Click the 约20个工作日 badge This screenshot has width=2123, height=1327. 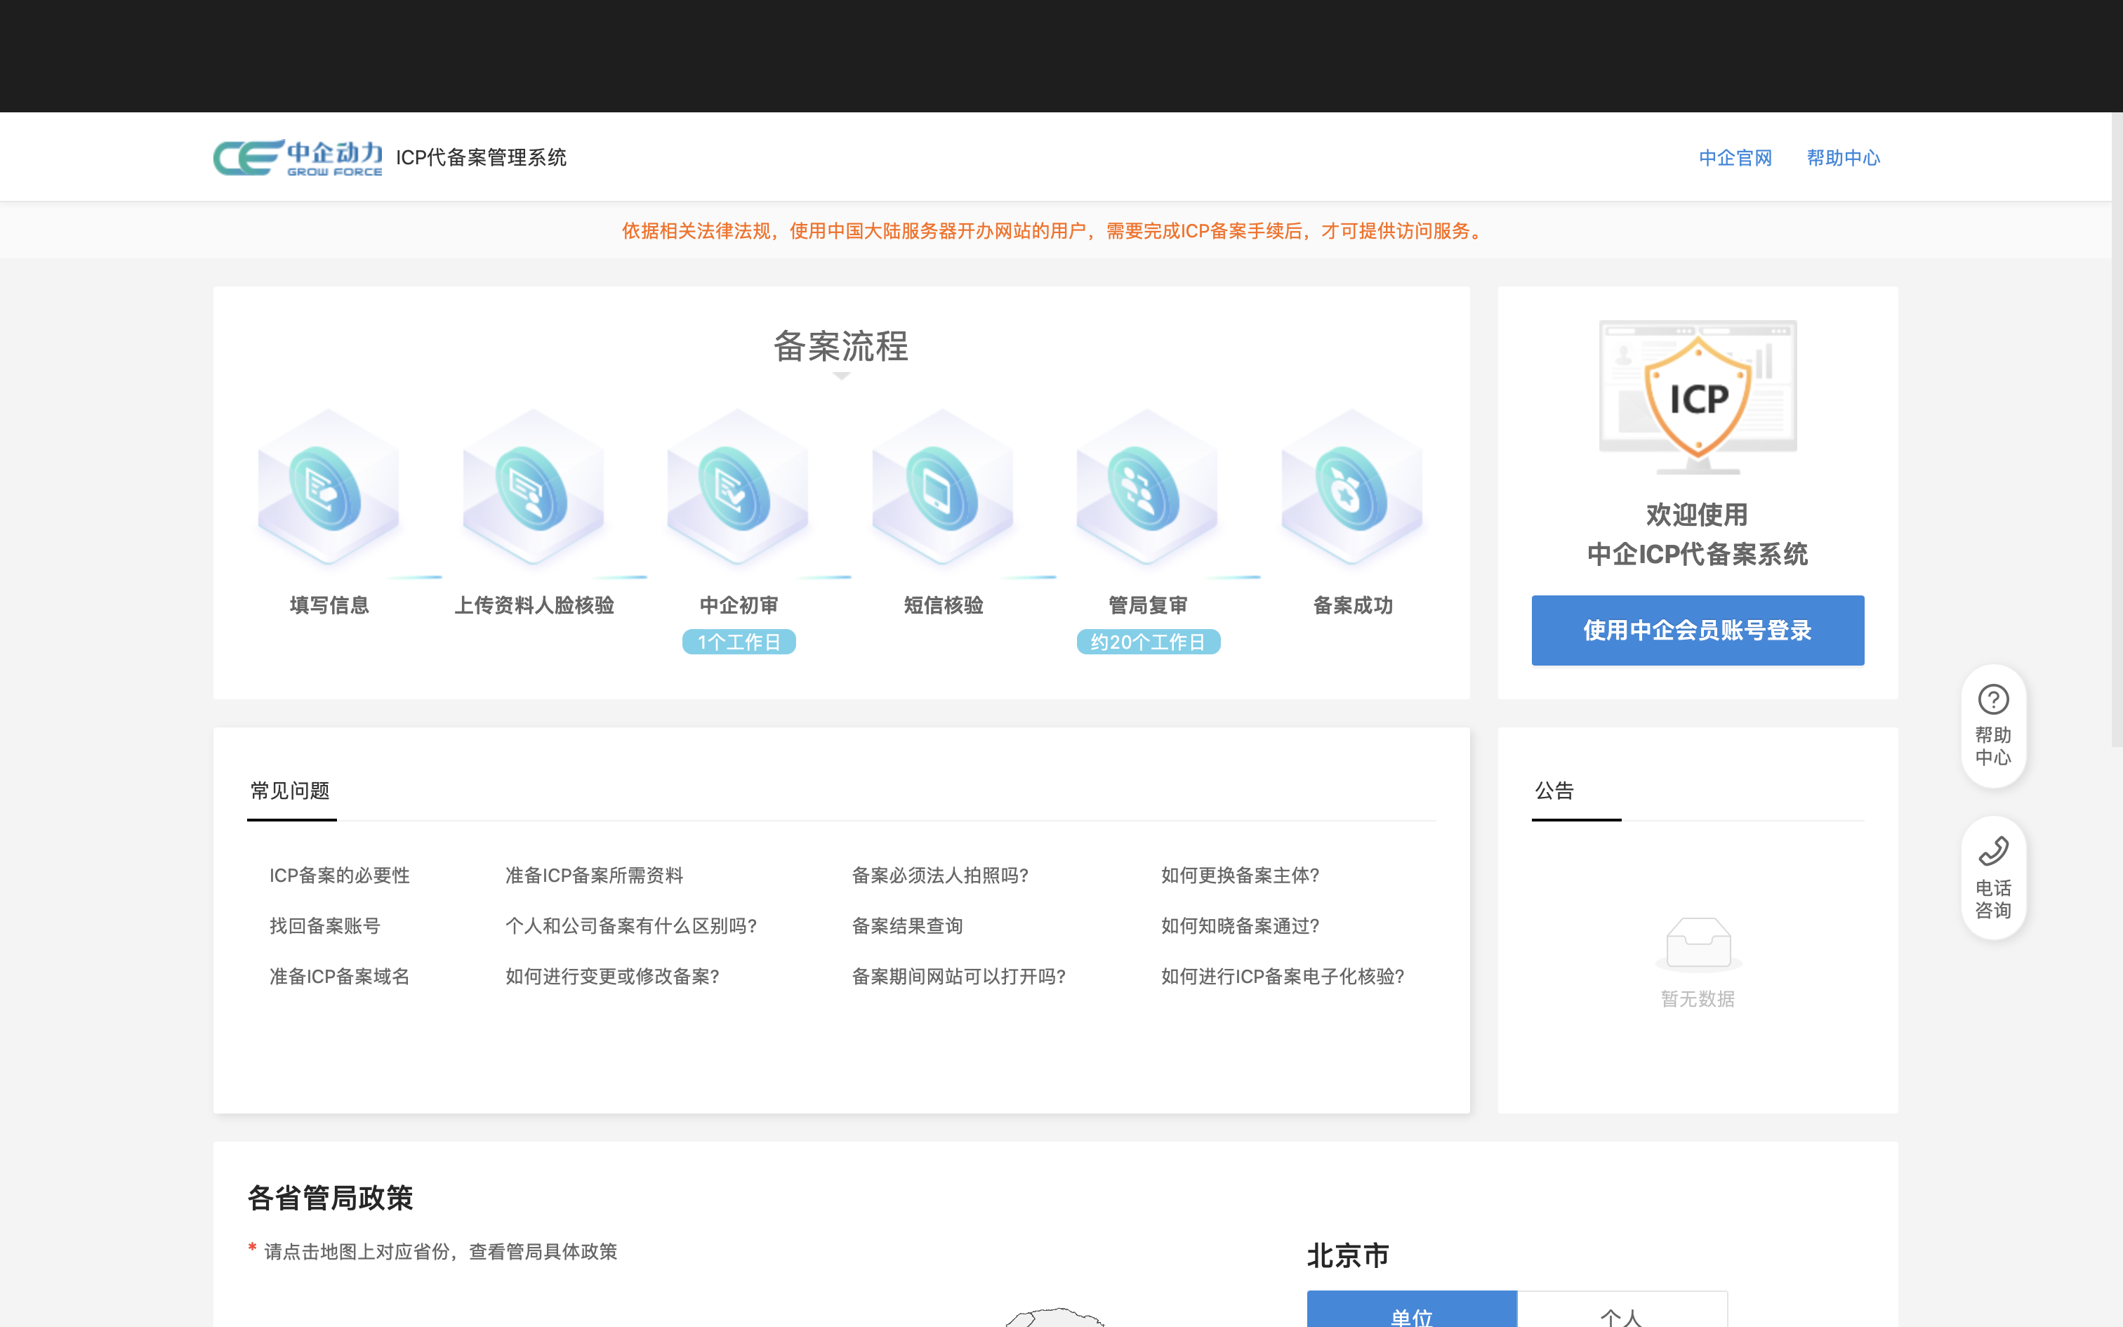pos(1147,642)
